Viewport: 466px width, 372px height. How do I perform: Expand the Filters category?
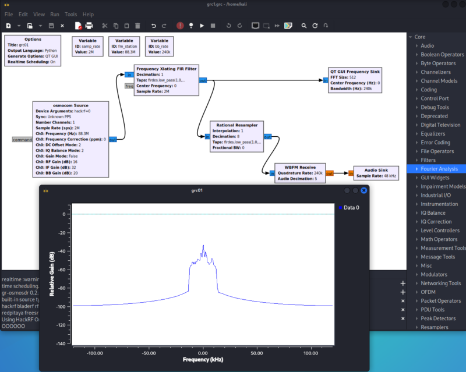pyautogui.click(x=417, y=160)
